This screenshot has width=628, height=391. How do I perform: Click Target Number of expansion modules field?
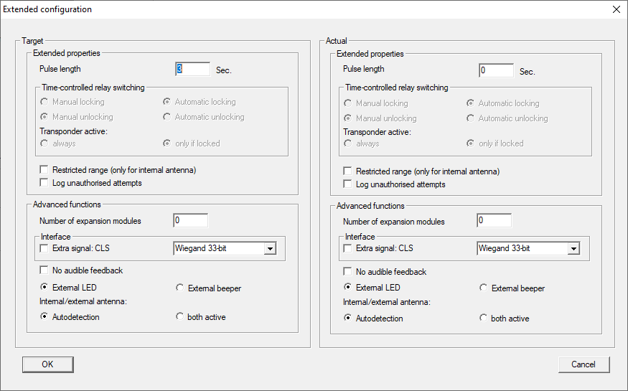[x=190, y=220]
